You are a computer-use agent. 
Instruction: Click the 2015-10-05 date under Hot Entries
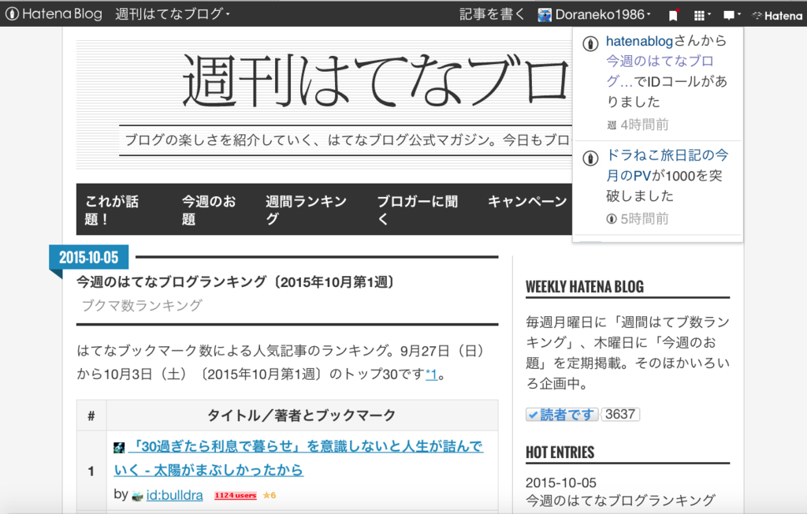pyautogui.click(x=561, y=482)
